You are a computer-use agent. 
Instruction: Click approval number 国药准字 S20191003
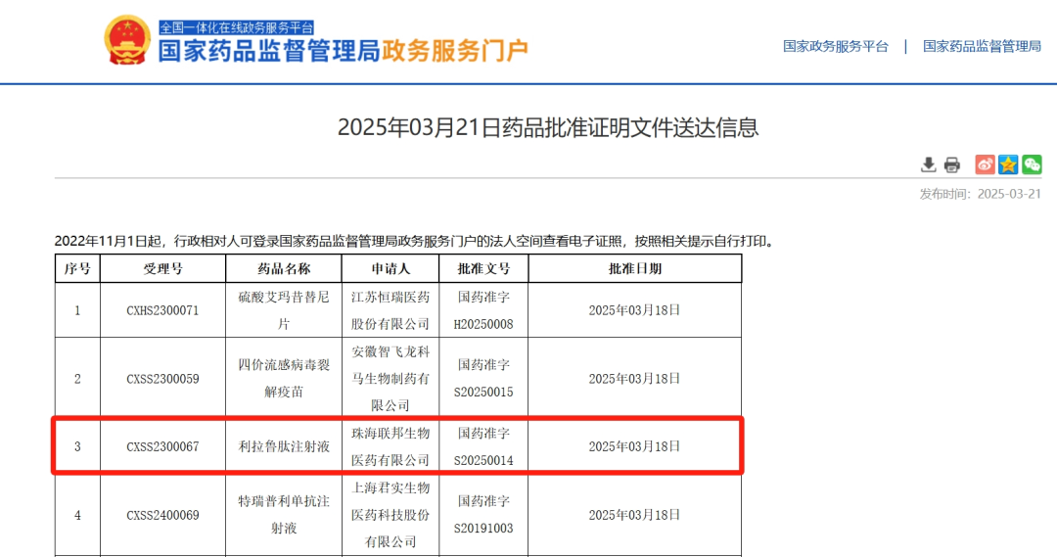click(x=483, y=515)
